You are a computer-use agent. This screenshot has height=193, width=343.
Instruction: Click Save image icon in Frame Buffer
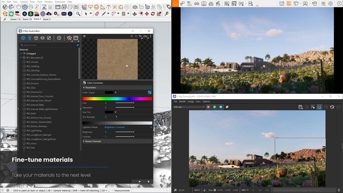click(300, 107)
